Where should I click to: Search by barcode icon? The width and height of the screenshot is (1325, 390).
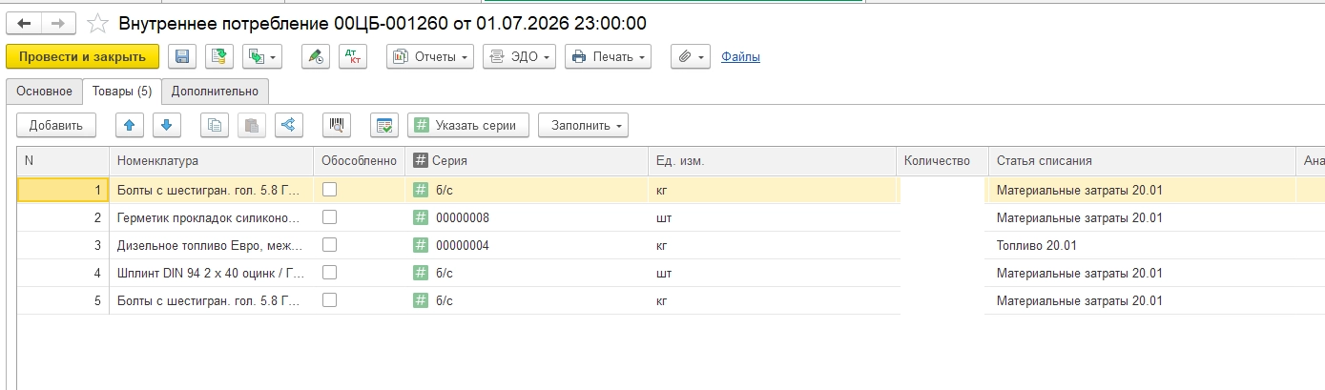[338, 125]
